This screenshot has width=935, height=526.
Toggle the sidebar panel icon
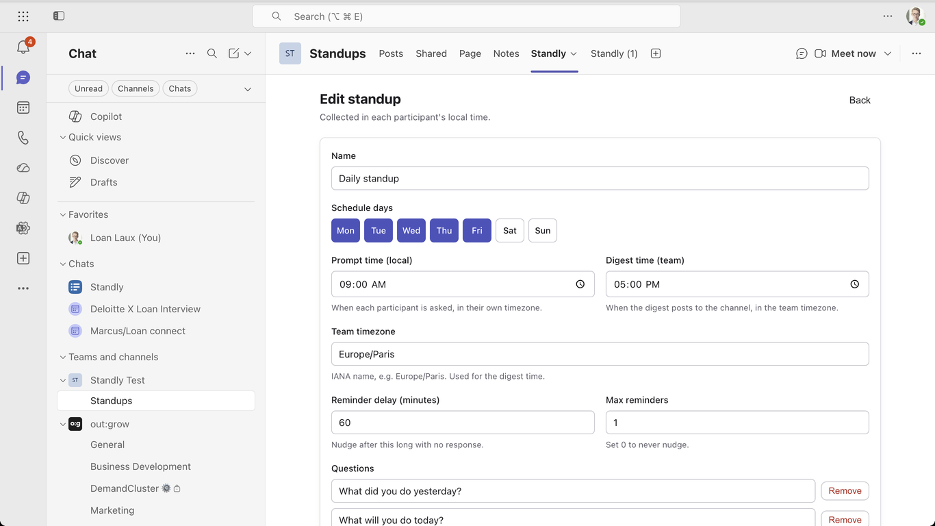[59, 16]
